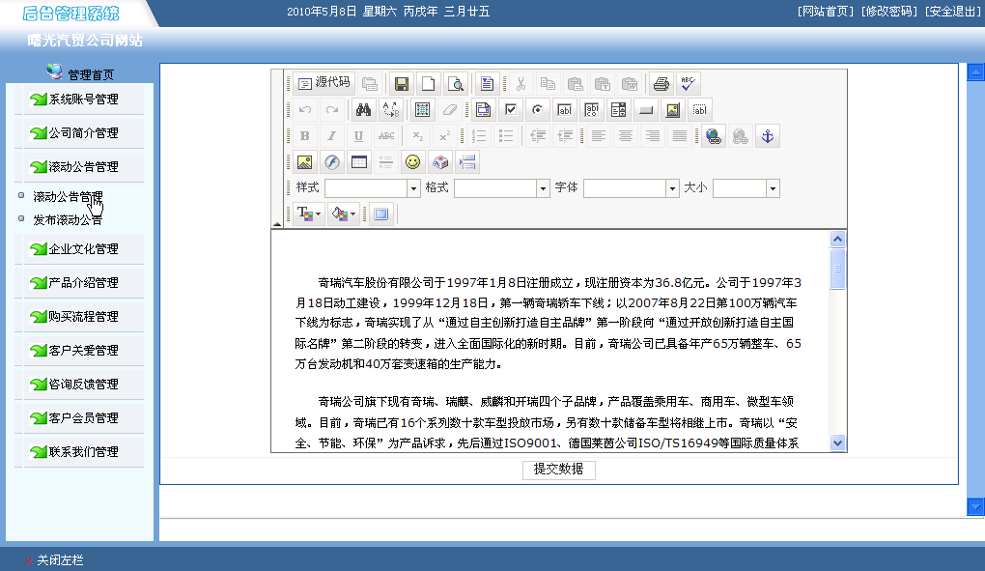Maximize editor with the fit window icon

coord(380,214)
